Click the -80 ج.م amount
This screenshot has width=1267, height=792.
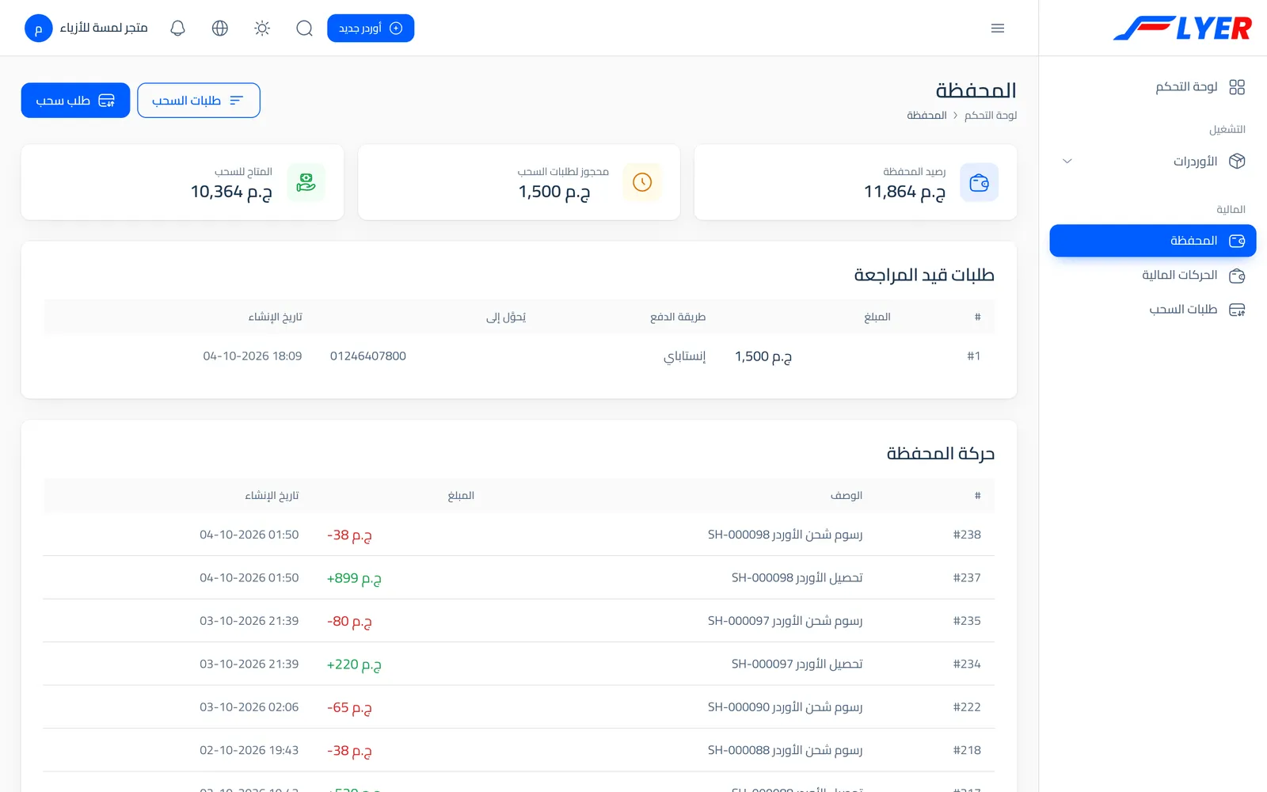click(349, 622)
